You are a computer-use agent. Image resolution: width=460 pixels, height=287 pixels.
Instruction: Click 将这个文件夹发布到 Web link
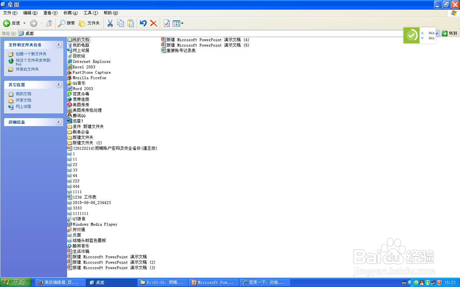tap(33, 62)
